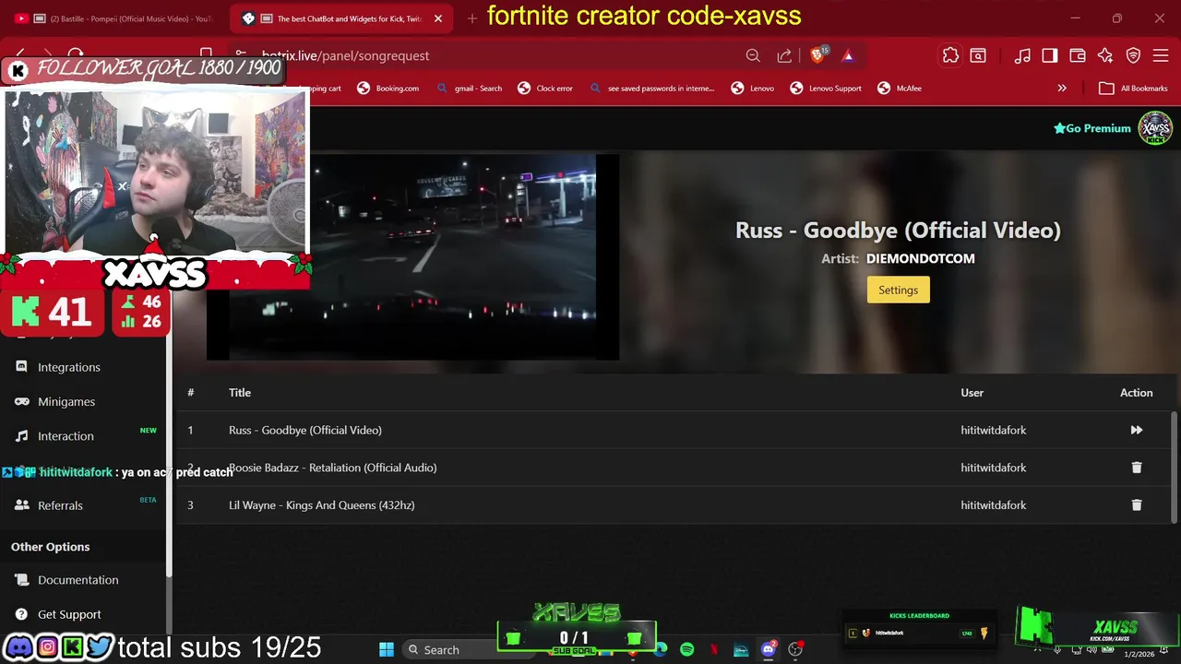Screen dimensions: 1181x664
Task: Open Interaction in sidebar
Action: 66,436
